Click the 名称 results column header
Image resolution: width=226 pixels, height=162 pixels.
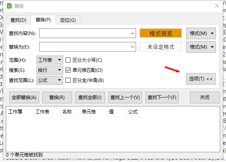tap(70, 111)
